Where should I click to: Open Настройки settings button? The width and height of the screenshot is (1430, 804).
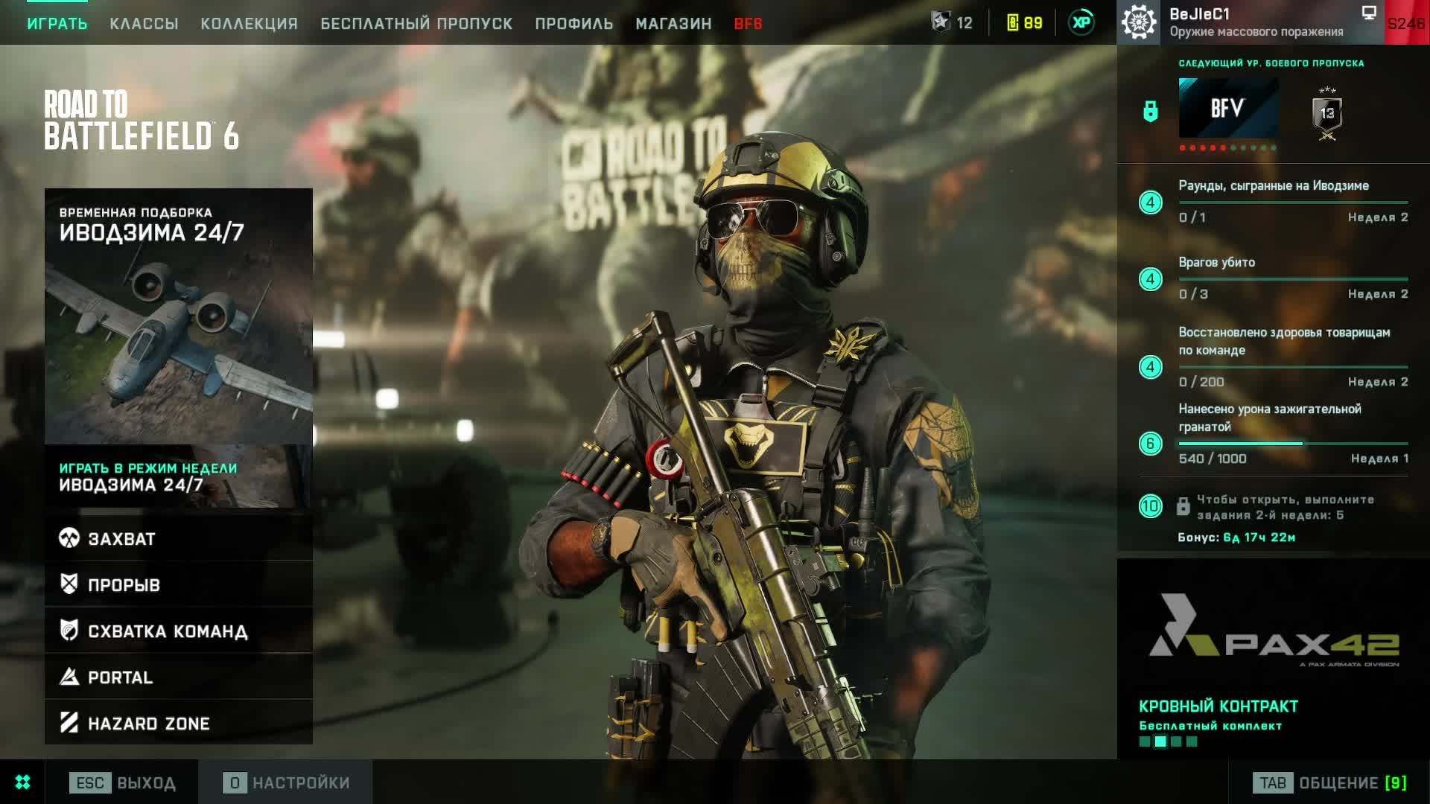pyautogui.click(x=287, y=782)
